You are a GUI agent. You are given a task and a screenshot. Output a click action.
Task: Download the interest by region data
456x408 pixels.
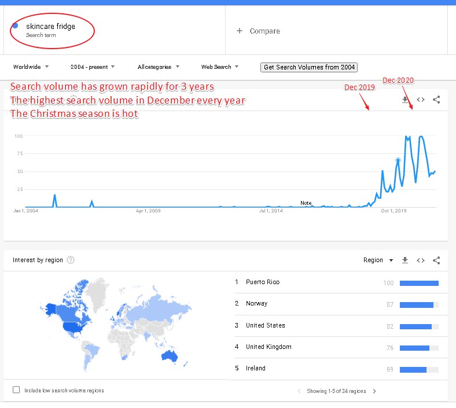point(405,260)
